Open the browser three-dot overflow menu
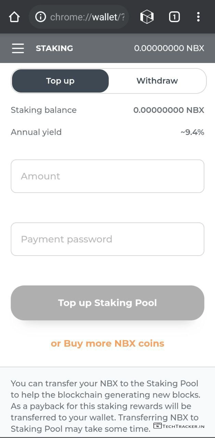 pos(198,17)
